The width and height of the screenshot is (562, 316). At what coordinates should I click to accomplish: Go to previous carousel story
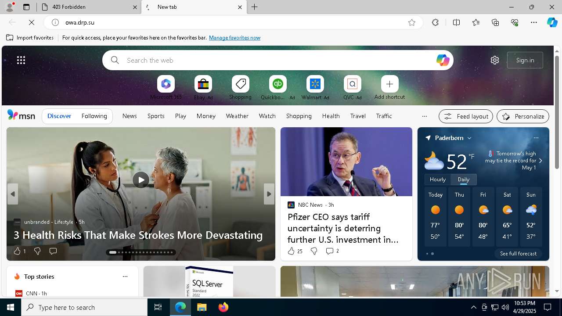point(13,194)
